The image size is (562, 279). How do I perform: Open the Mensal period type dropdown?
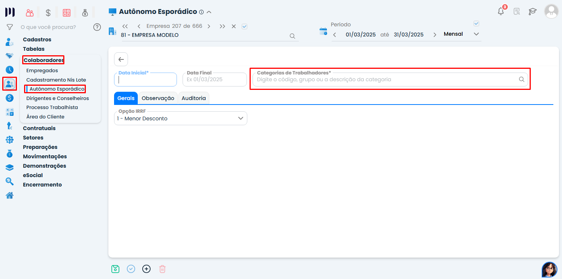[x=476, y=34]
